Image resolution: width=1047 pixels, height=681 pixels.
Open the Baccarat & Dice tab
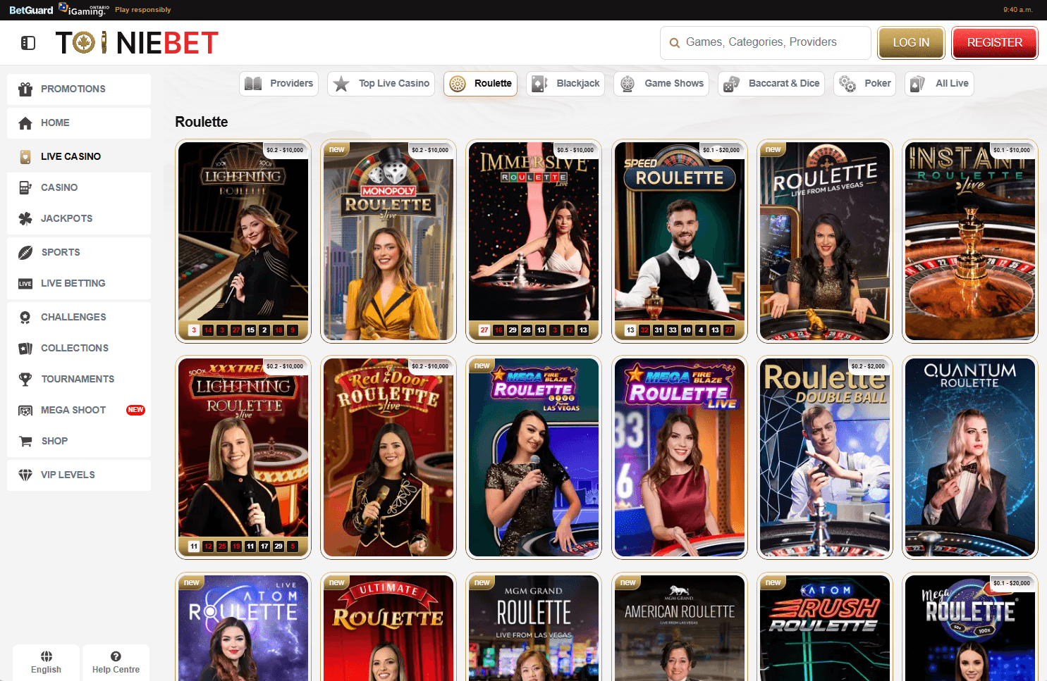pos(771,83)
